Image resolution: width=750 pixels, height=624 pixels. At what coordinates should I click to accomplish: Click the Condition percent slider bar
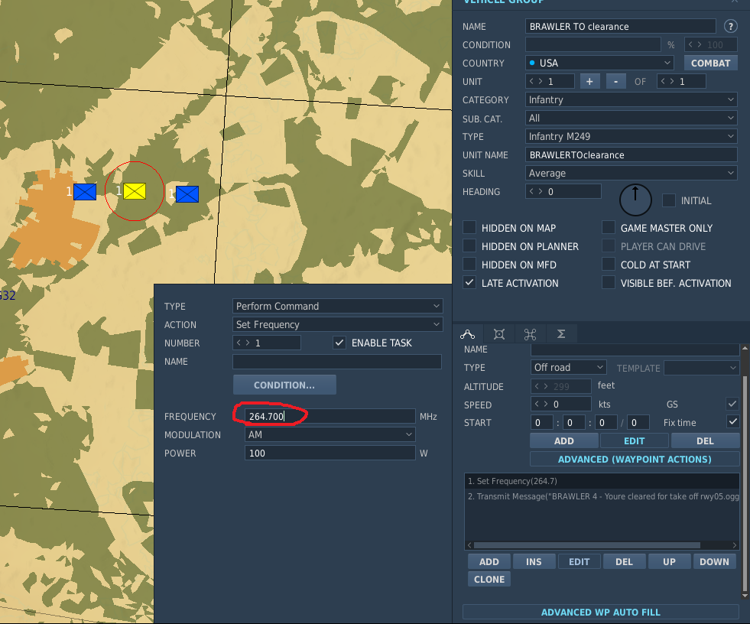[593, 44]
